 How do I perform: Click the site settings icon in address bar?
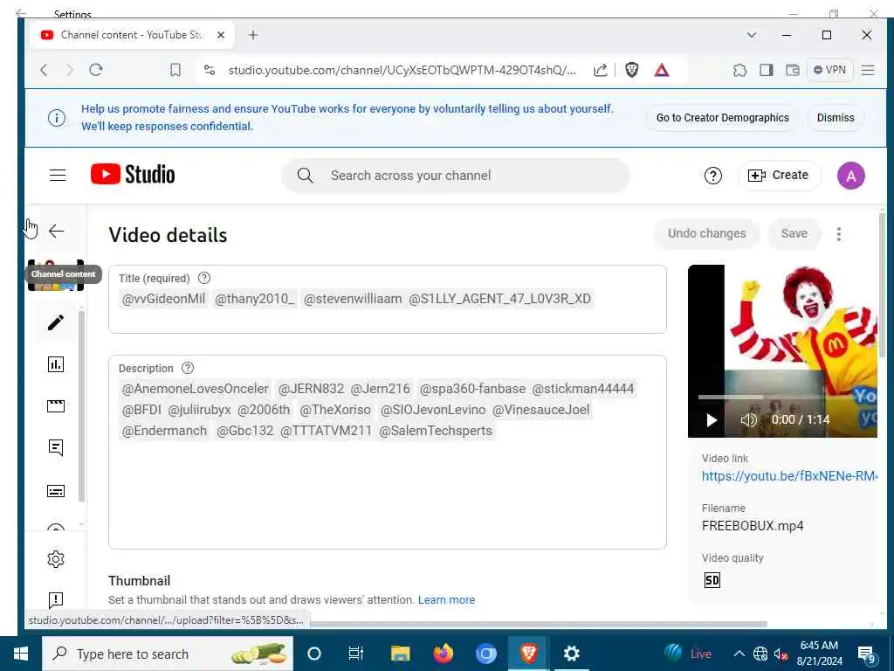click(210, 70)
